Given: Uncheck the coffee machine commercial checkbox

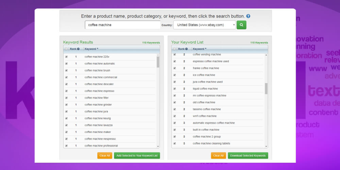Looking at the screenshot, I should tap(66, 77).
